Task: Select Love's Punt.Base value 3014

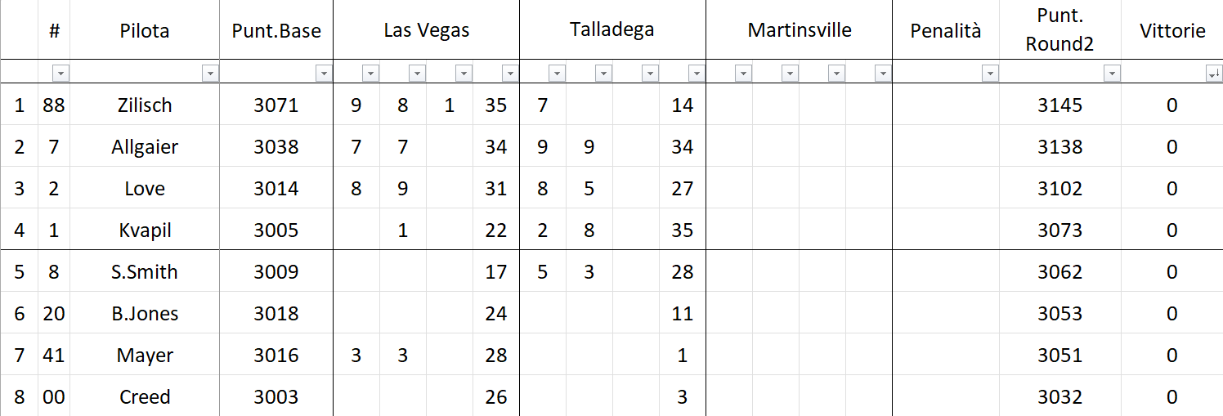Action: tap(276, 189)
